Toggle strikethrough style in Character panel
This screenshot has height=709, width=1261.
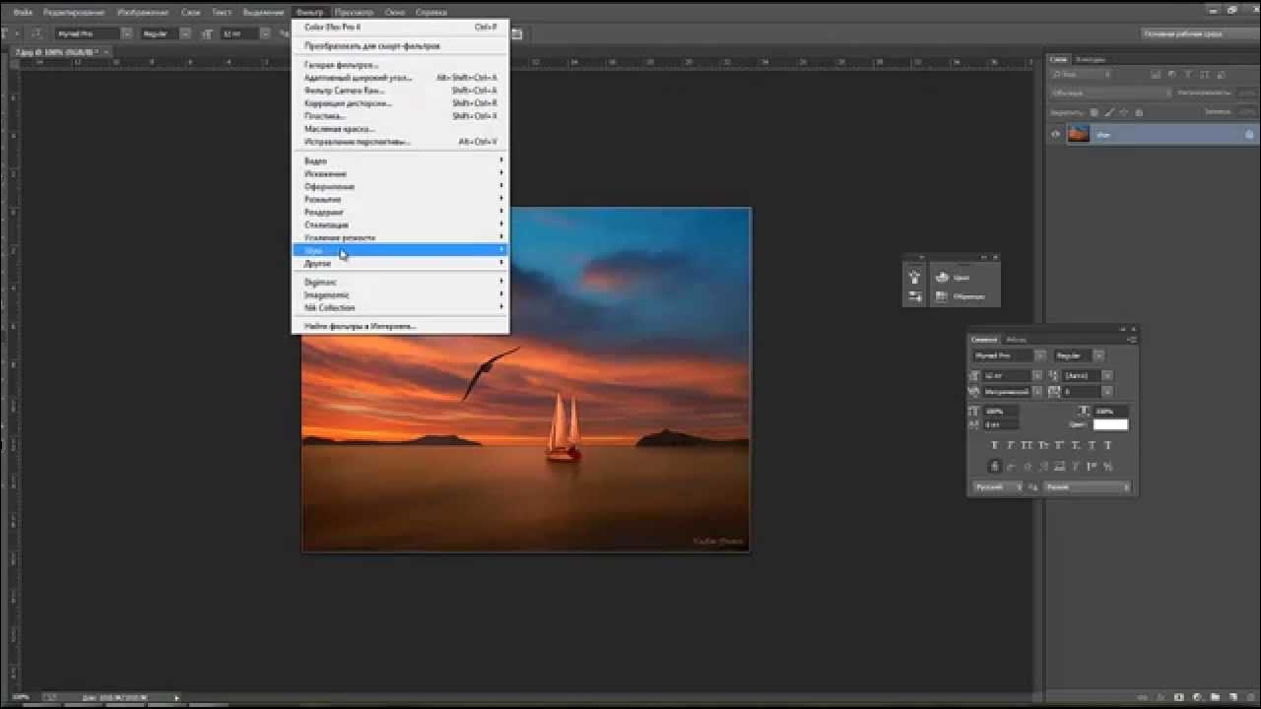(x=1107, y=445)
